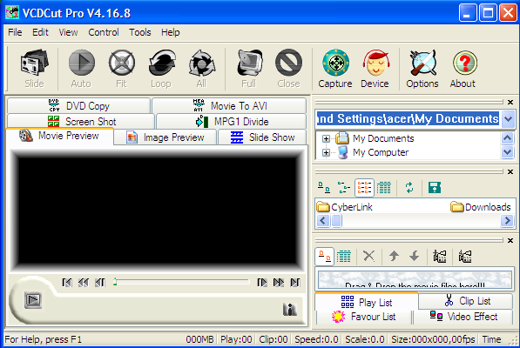Screen dimensions: 520x348
Task: Move play list item down
Action: (415, 257)
